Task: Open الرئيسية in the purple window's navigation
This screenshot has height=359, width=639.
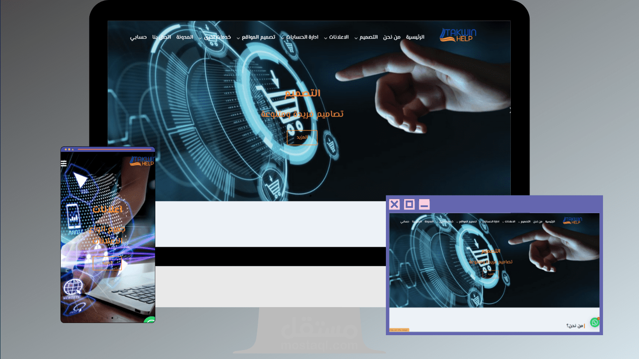Action: pos(550,221)
